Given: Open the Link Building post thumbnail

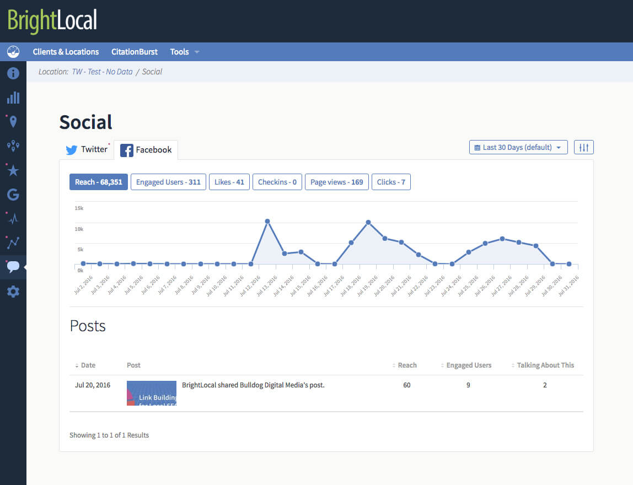Looking at the screenshot, I should point(152,393).
